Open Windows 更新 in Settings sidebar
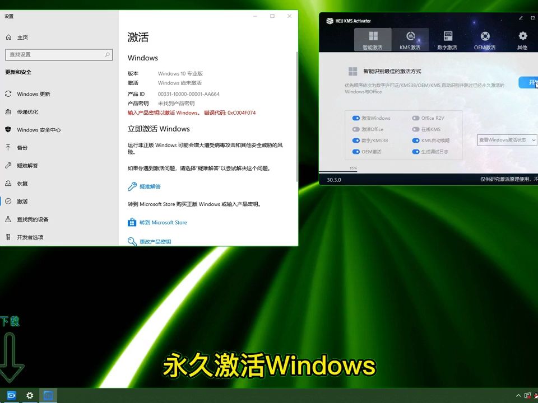Screen dimensions: 538x403 (34, 94)
